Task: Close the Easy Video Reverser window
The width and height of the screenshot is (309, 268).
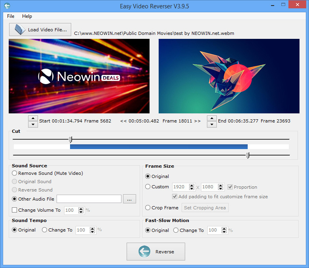Action: tap(298, 4)
